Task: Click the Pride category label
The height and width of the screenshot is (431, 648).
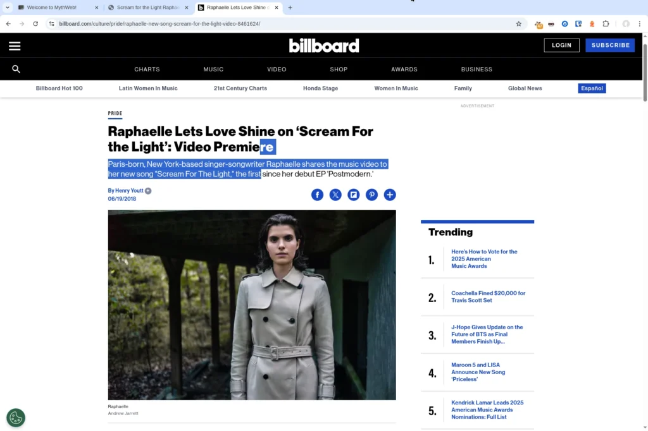Action: point(115,114)
